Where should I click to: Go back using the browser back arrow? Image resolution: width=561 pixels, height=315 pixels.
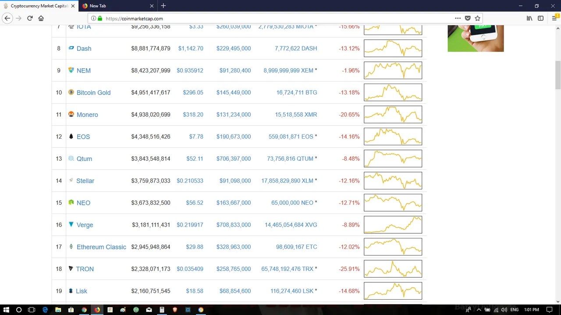[7, 18]
